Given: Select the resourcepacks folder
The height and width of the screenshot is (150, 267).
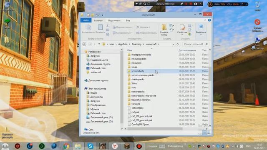Looking at the screenshot, I should click(139, 59).
